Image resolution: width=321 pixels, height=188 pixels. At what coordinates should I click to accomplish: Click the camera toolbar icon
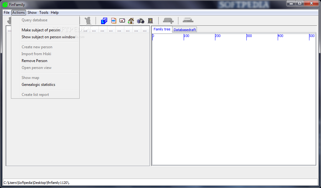pos(141,21)
